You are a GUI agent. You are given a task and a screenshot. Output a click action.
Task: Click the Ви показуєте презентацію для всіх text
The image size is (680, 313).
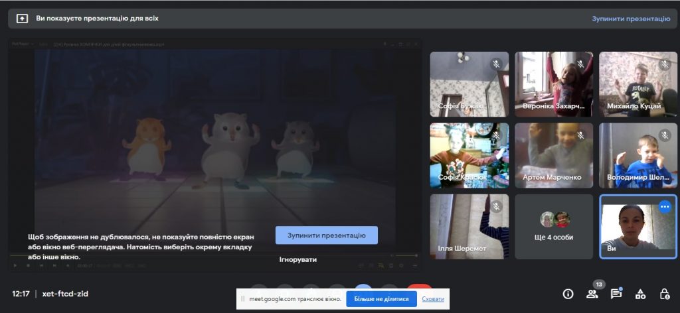[x=97, y=19]
